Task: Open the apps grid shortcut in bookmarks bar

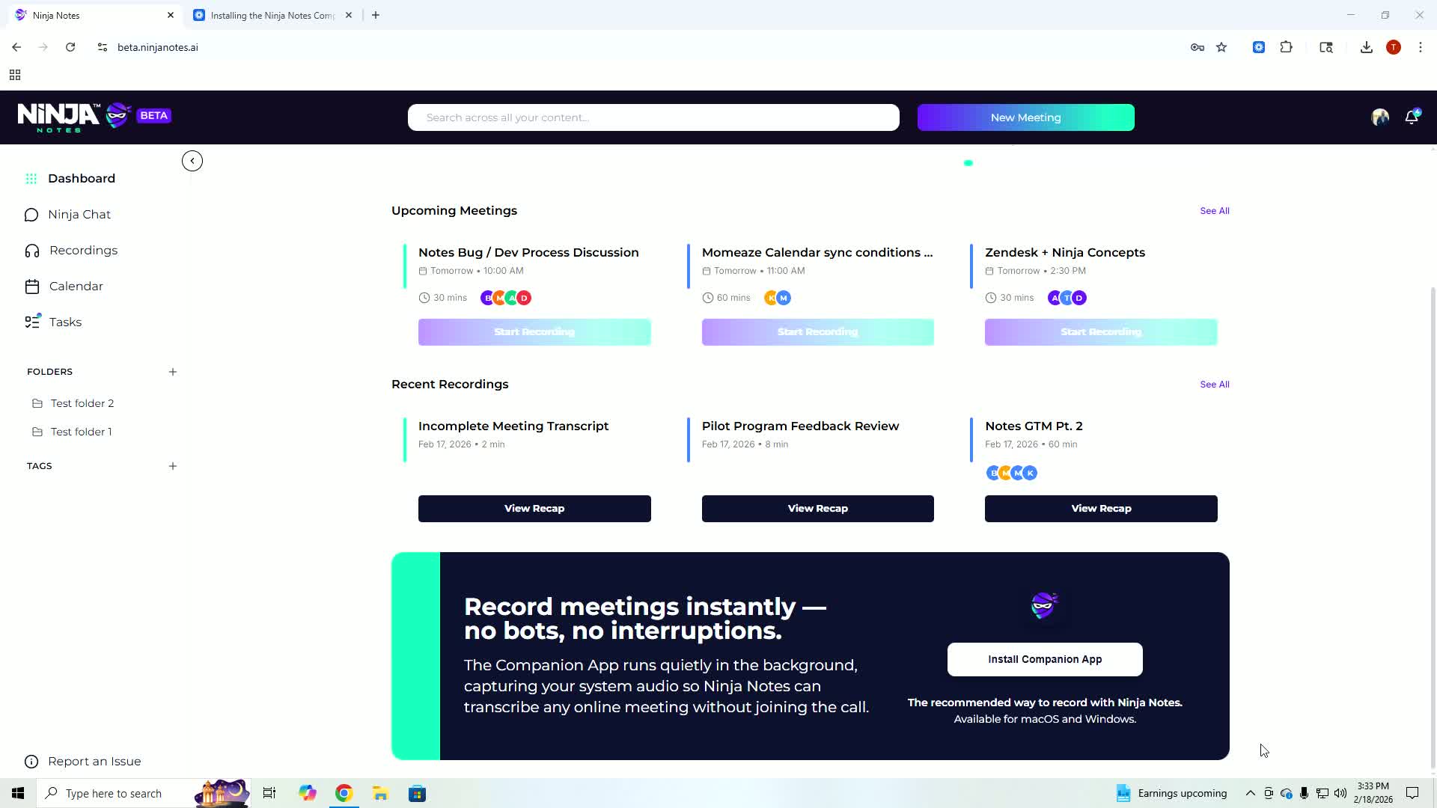Action: coord(15,75)
